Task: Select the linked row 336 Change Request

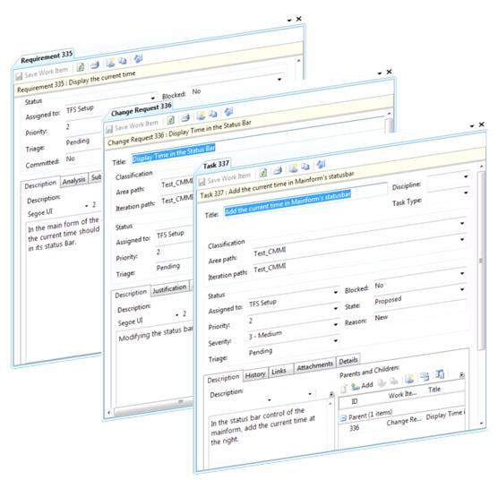Action: [x=403, y=422]
